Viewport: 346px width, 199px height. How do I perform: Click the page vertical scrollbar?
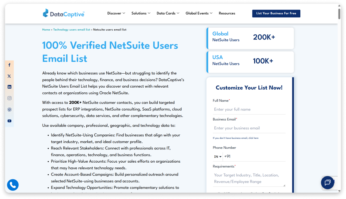point(339,14)
